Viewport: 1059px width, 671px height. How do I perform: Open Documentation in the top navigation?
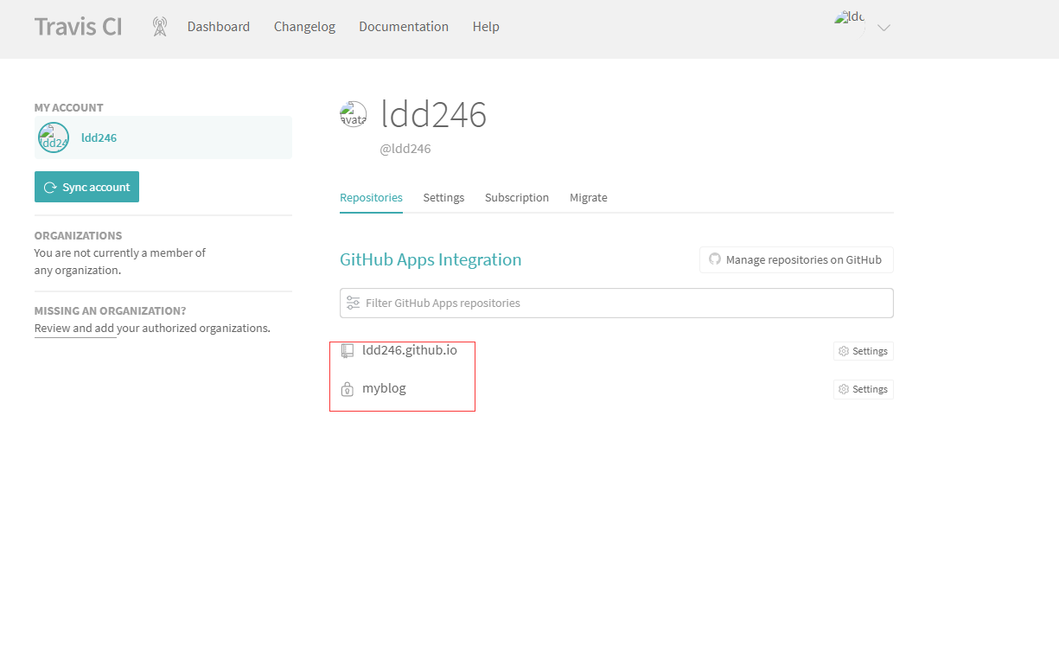(404, 27)
